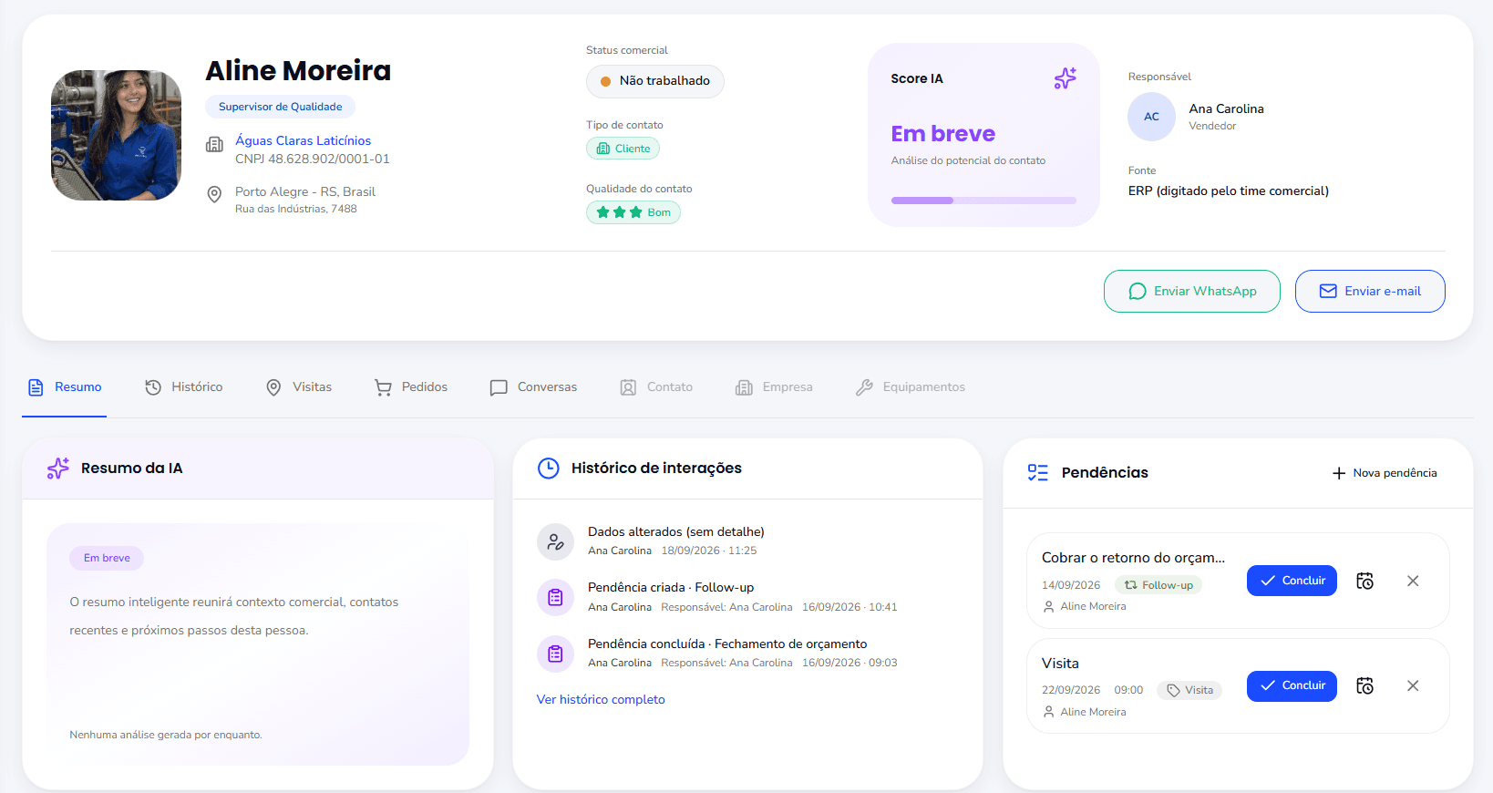Screen dimensions: 1493x793
Task: Click the ERP (digitado pelo time comercial) source text
Action: (x=1229, y=191)
